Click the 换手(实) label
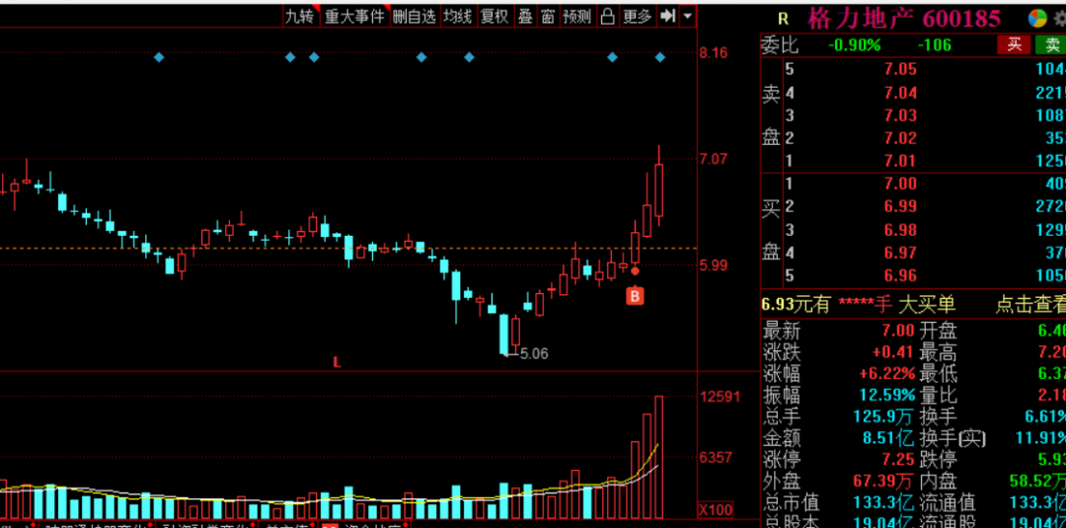Screen dimensions: 1066x528 click(952, 437)
